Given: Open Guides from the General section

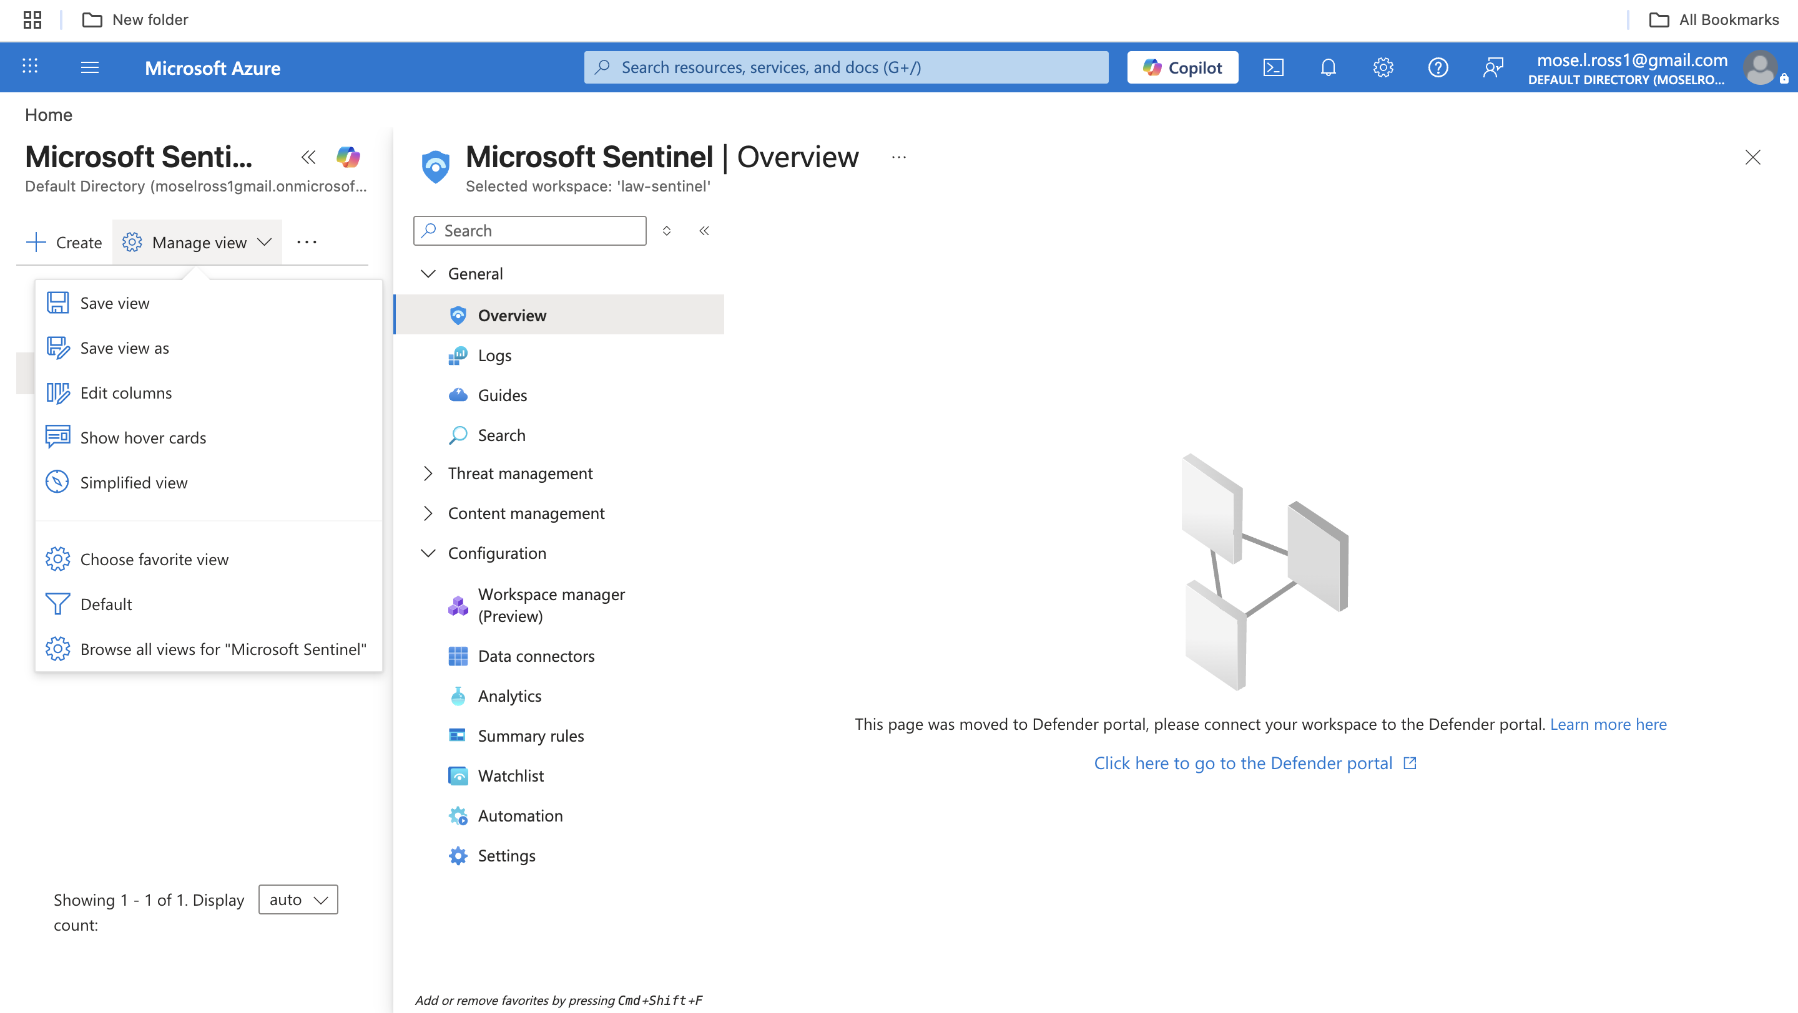Looking at the screenshot, I should click(503, 395).
